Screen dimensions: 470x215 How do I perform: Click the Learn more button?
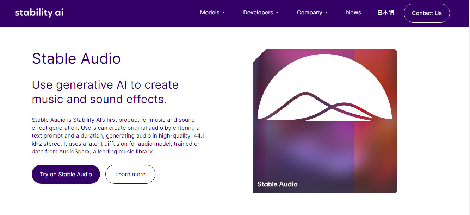[x=130, y=174]
